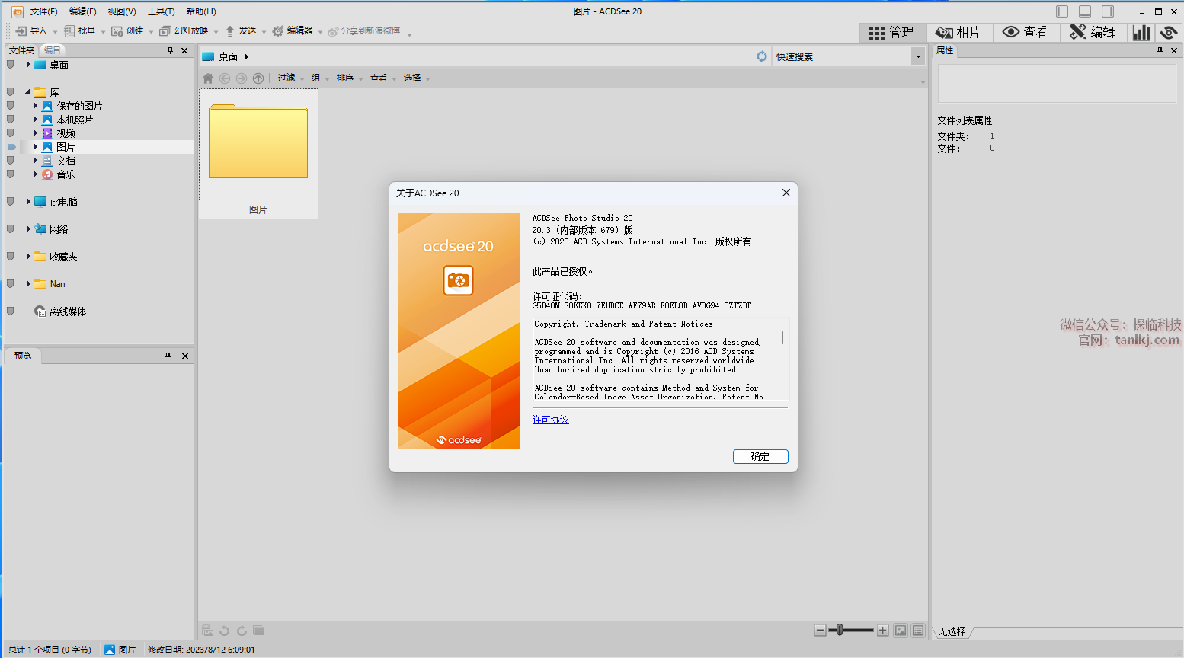Screen dimensions: 1184x658
Task: Close the 文件夹 folders panel
Action: (184, 50)
